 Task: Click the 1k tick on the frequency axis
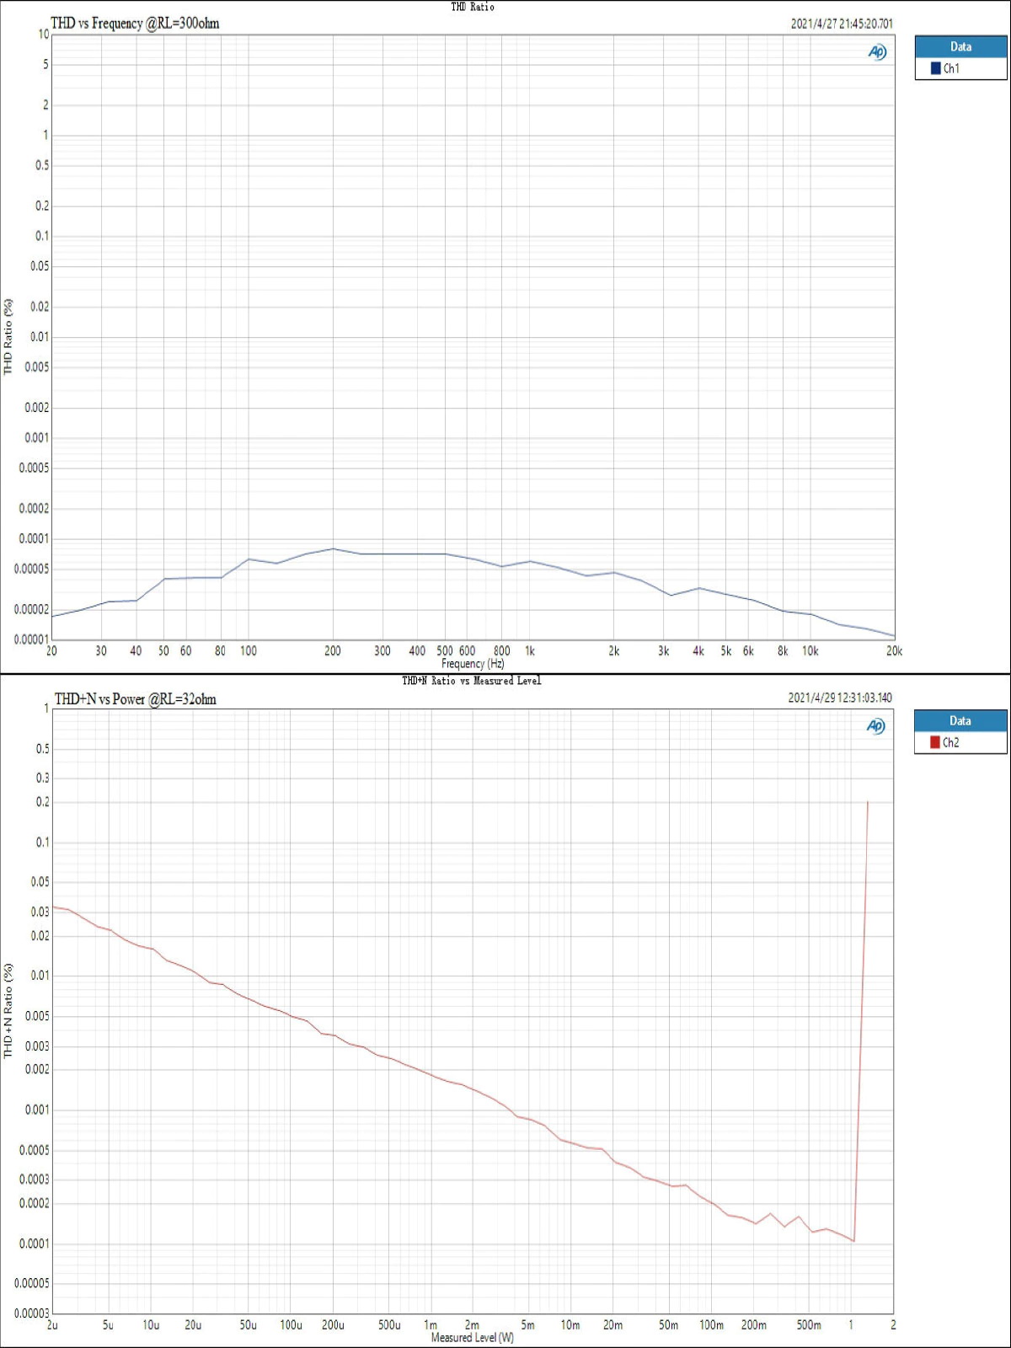530,651
